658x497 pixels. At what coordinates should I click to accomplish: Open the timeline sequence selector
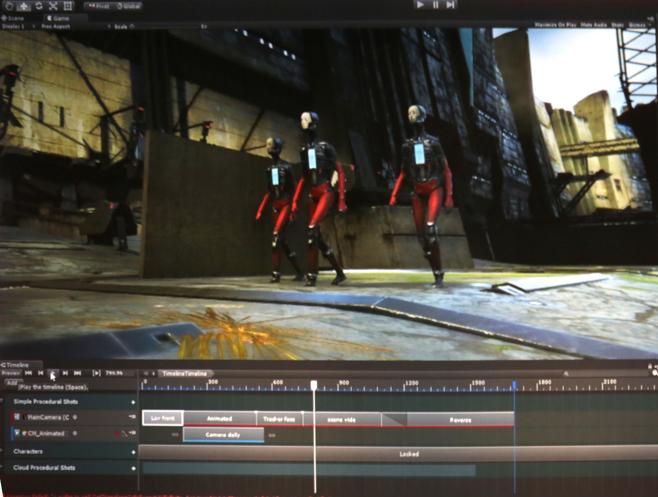[x=154, y=374]
